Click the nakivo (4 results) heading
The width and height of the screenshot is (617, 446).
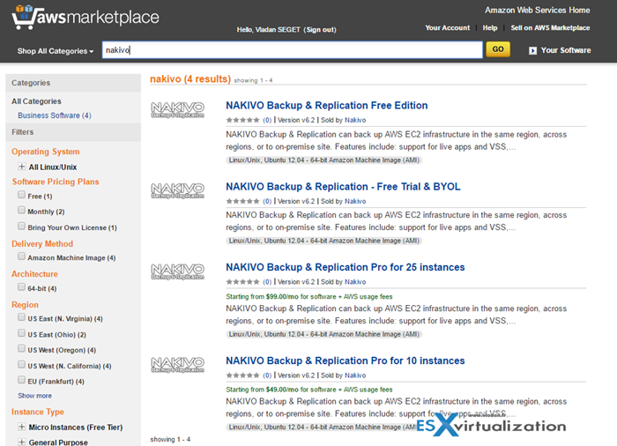tap(190, 79)
